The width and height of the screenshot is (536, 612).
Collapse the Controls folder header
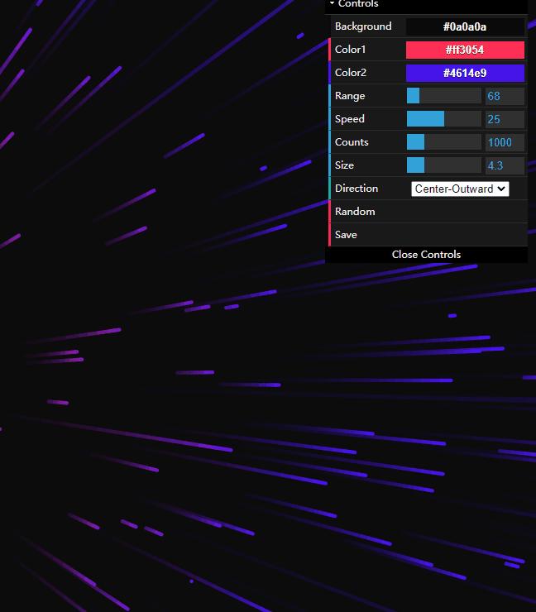[426, 5]
